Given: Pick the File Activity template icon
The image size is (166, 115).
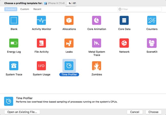Looking at the screenshot, I should tap(41, 43).
